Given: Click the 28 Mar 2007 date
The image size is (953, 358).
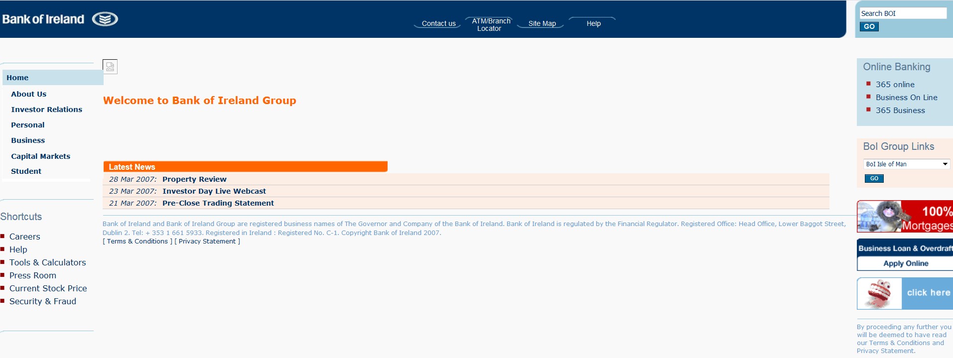Looking at the screenshot, I should coord(133,179).
